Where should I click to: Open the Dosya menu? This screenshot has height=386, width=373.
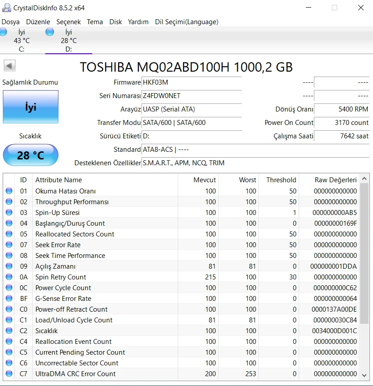tap(11, 21)
